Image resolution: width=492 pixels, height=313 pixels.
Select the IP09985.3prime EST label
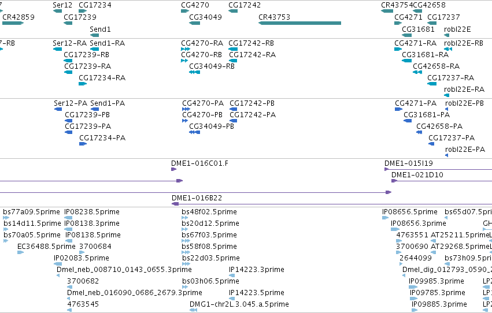coord(436,281)
